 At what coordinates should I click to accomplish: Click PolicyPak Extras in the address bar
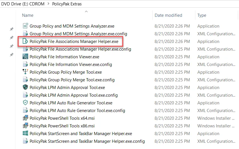coord(67,4)
